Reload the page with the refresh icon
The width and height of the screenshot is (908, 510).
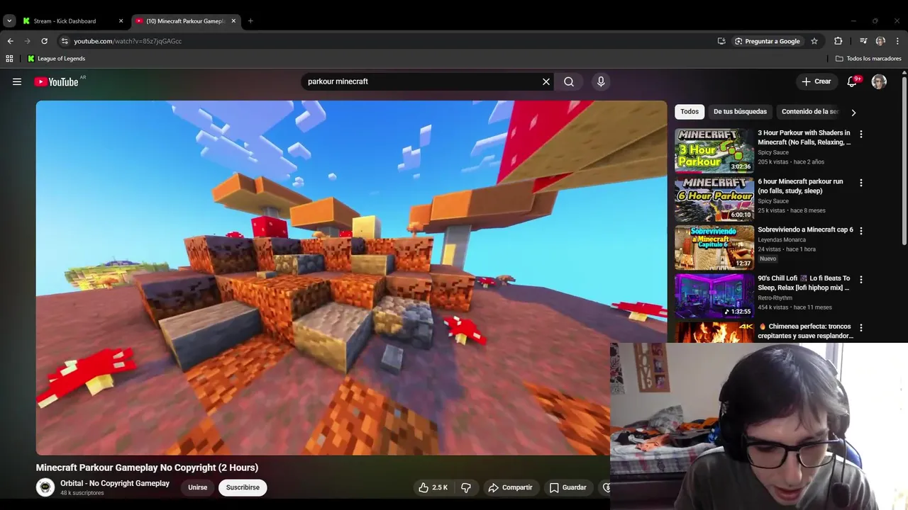click(44, 41)
